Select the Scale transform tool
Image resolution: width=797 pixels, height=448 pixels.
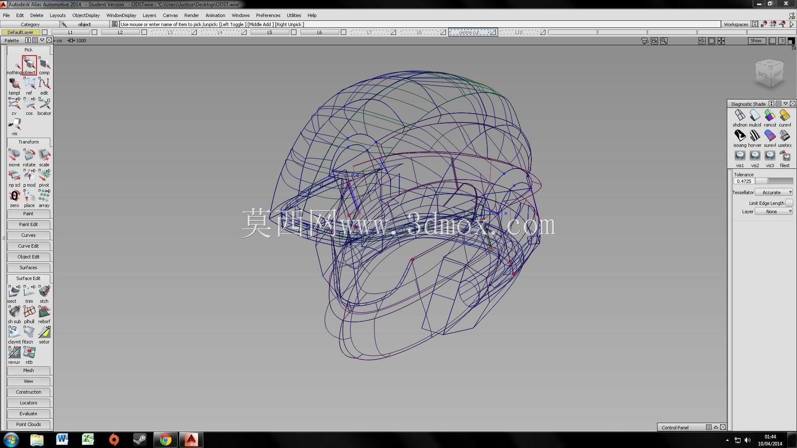point(44,158)
